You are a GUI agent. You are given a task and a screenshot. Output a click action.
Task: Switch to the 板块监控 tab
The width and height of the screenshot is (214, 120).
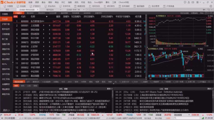tap(50, 10)
